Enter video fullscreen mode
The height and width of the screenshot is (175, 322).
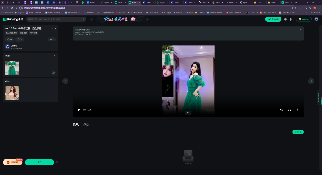tap(290, 110)
